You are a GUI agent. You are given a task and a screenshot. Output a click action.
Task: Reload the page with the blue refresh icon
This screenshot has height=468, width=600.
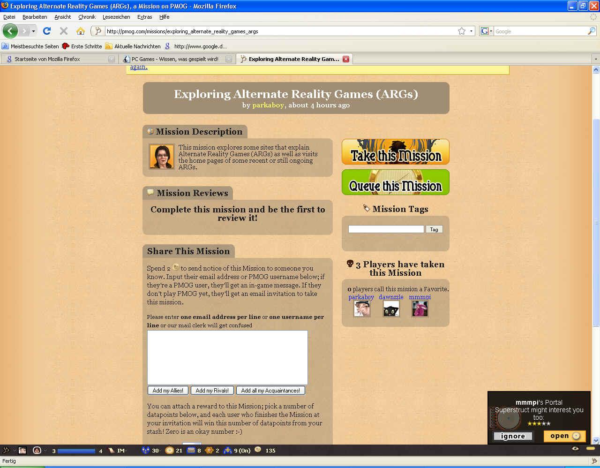pyautogui.click(x=47, y=31)
